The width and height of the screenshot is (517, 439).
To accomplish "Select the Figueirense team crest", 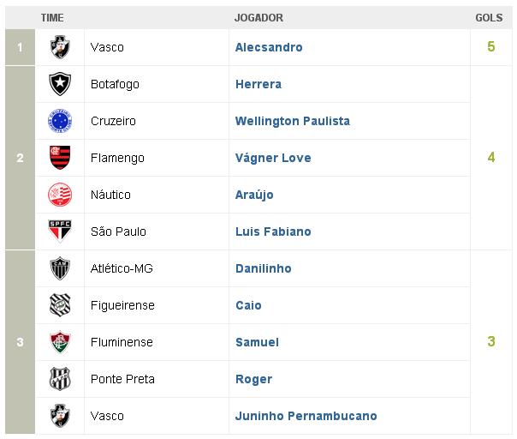I will coord(60,305).
